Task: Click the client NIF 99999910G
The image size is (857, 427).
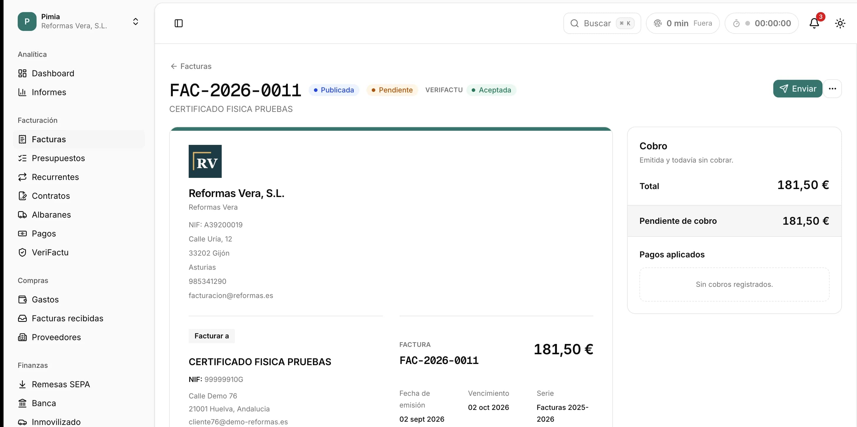Action: [x=223, y=380]
